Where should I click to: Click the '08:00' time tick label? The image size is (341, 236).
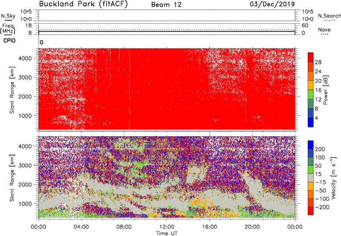tap(124, 227)
